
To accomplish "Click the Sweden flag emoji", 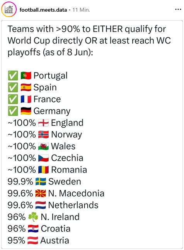I will click(41, 181).
